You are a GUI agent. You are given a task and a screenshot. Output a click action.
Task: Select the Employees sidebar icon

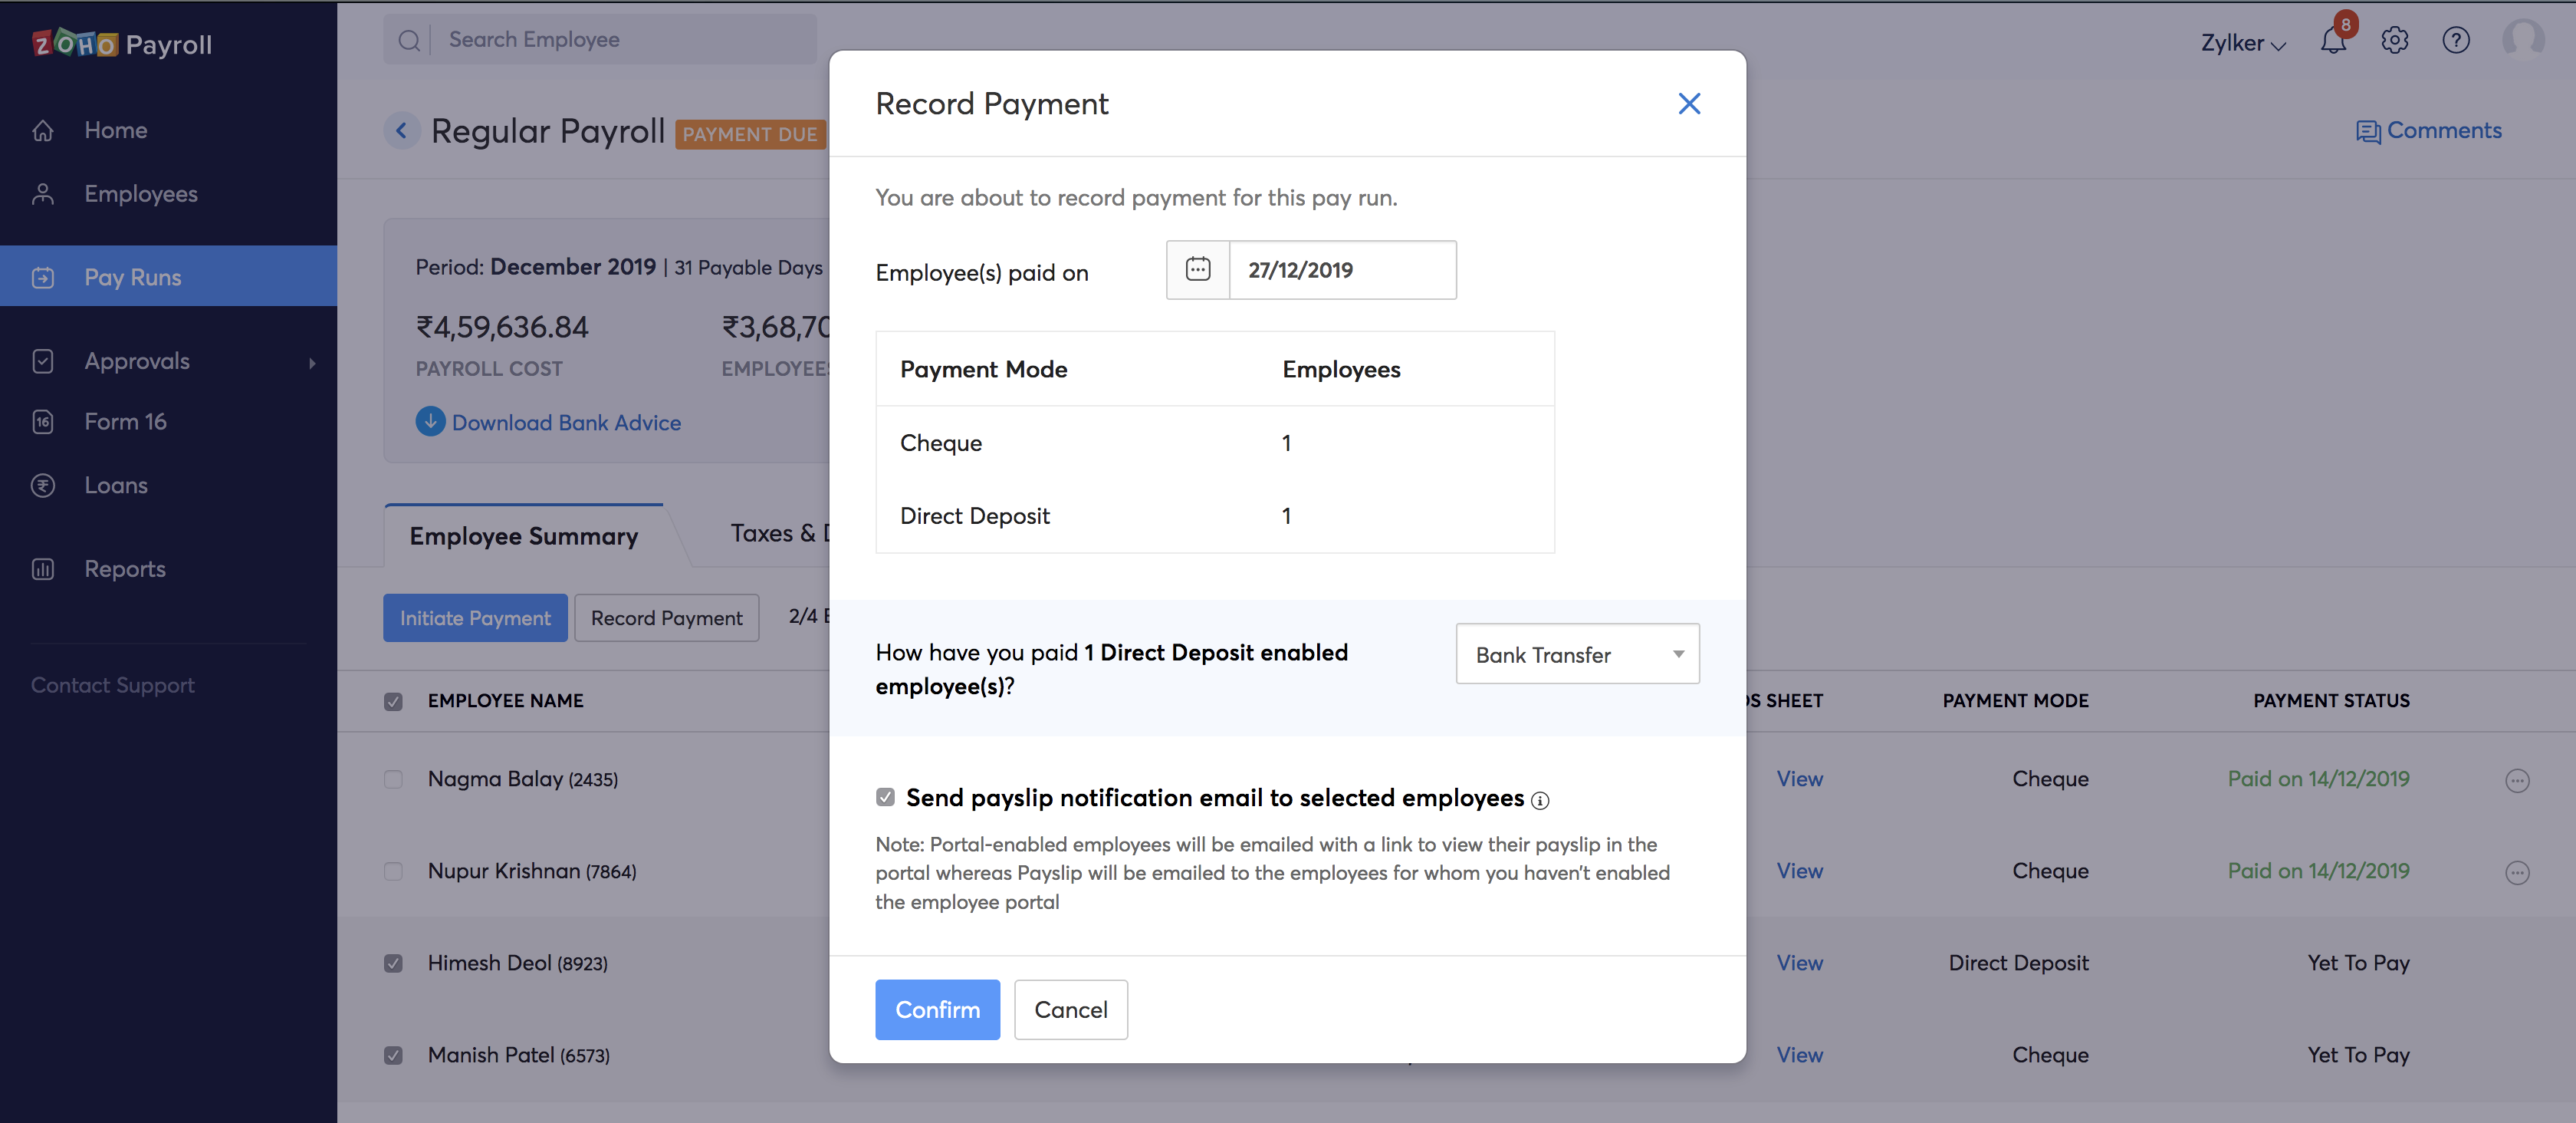44,193
